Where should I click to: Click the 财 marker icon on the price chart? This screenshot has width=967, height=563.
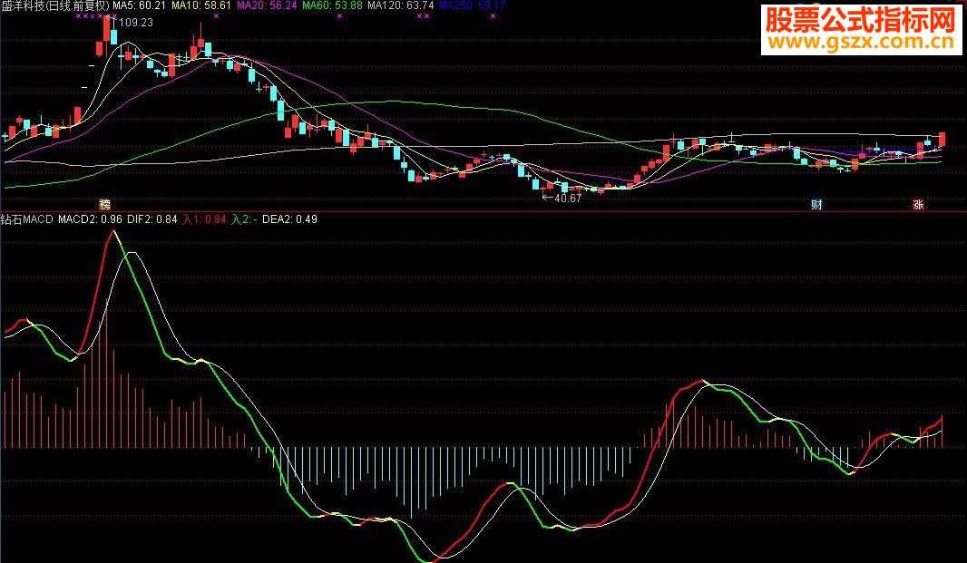pos(816,205)
